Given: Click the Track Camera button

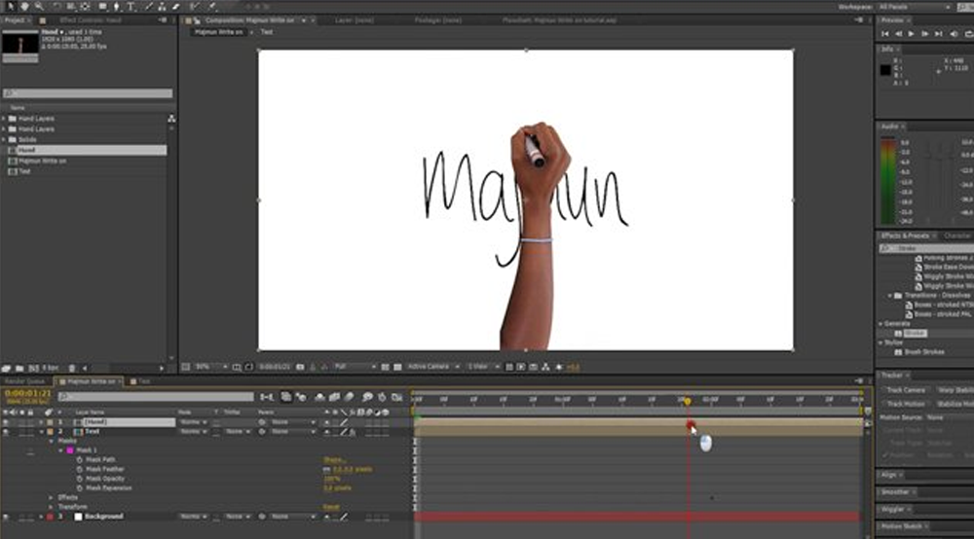Looking at the screenshot, I should [x=906, y=390].
